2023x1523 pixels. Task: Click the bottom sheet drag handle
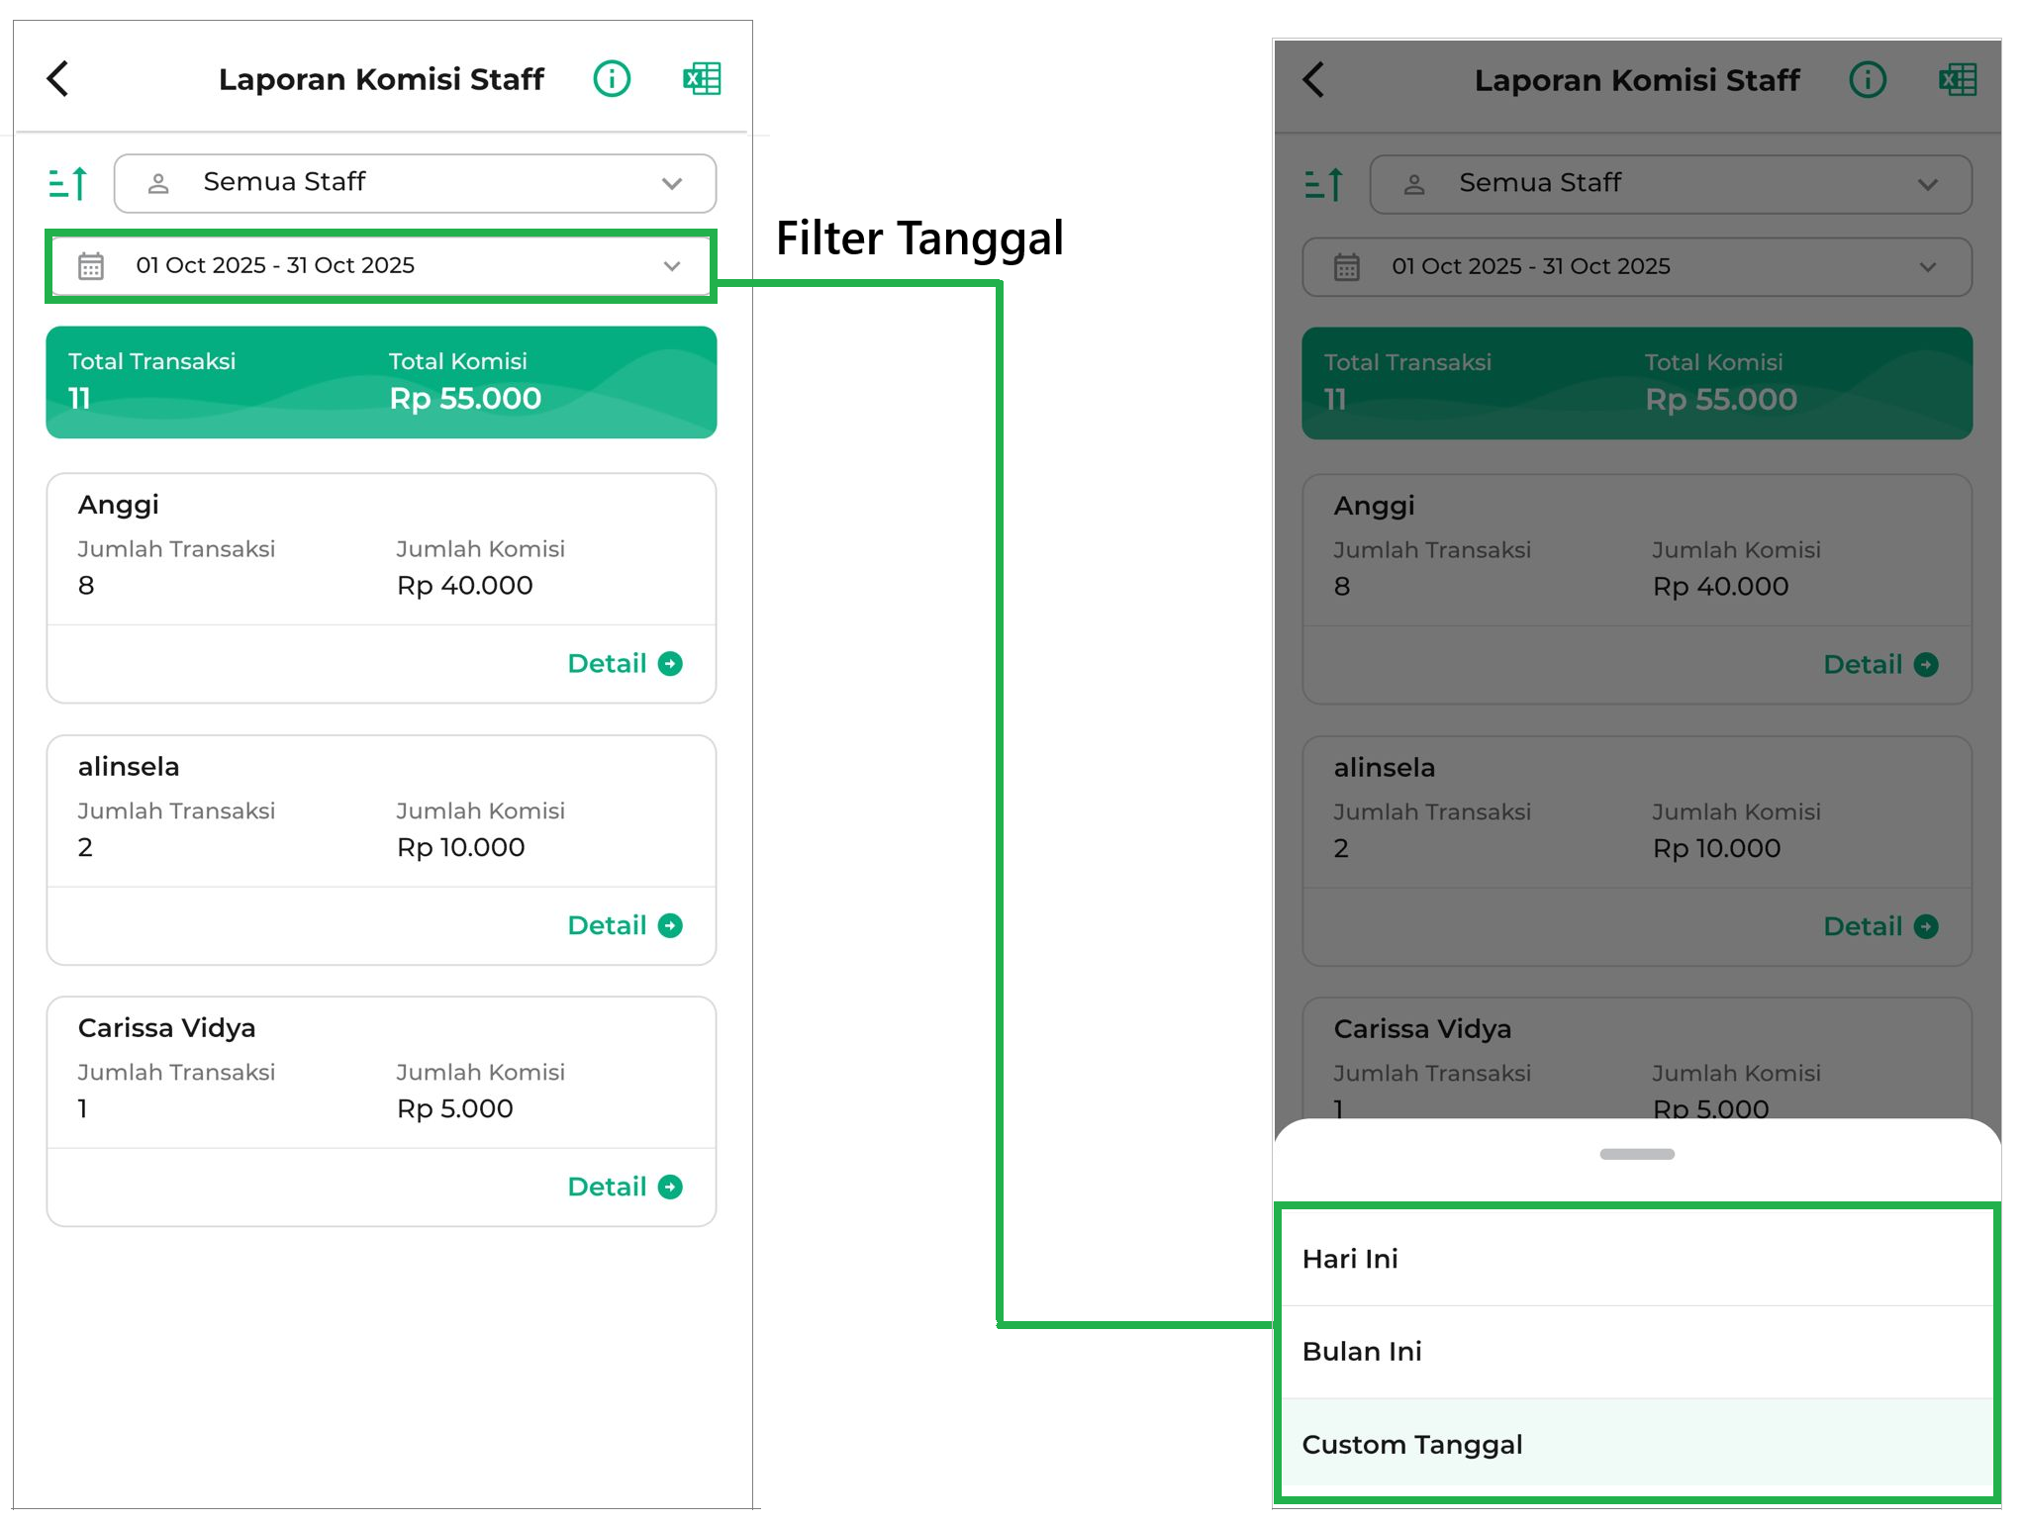[x=1637, y=1155]
